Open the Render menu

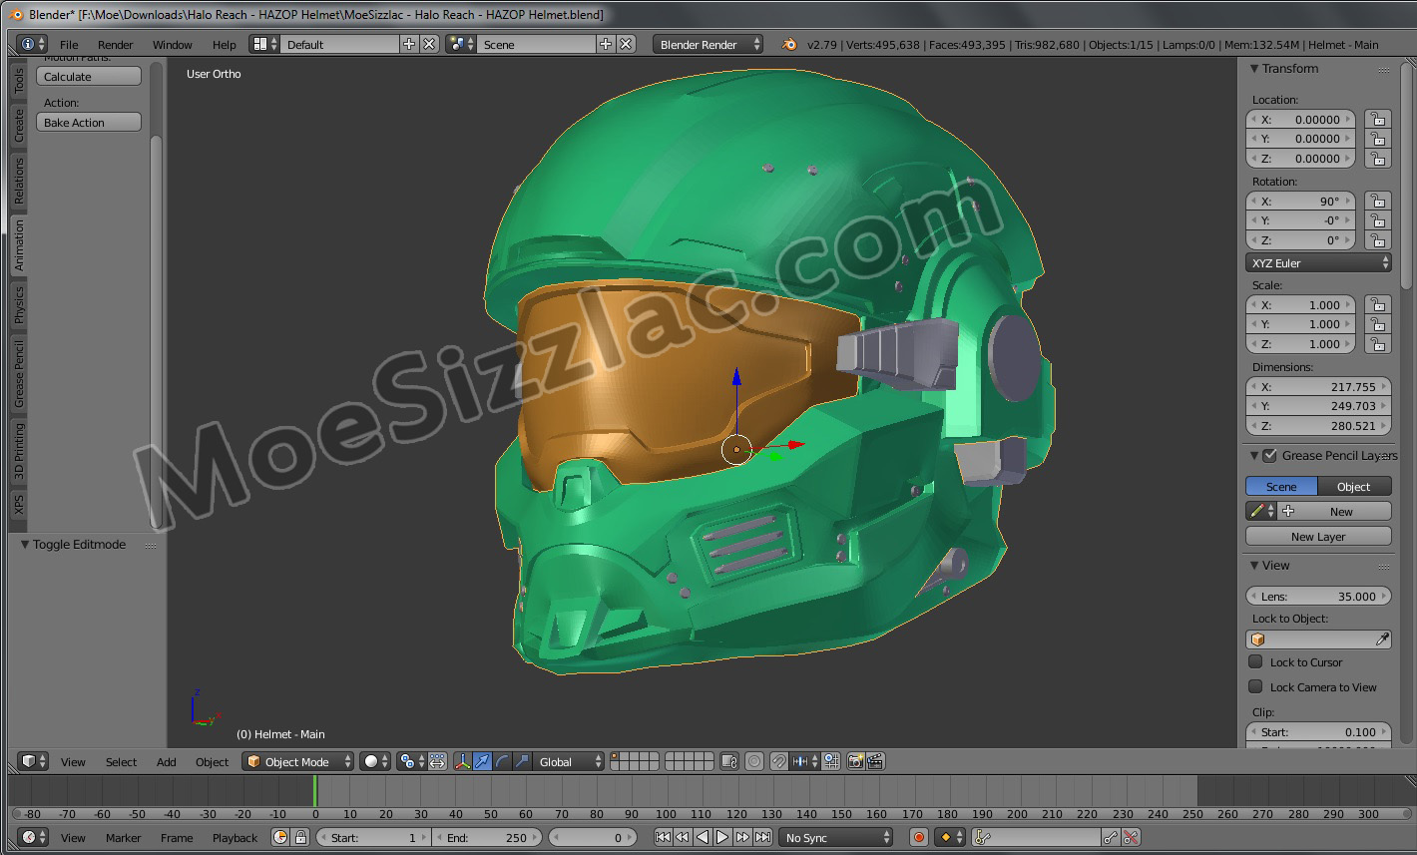point(115,45)
